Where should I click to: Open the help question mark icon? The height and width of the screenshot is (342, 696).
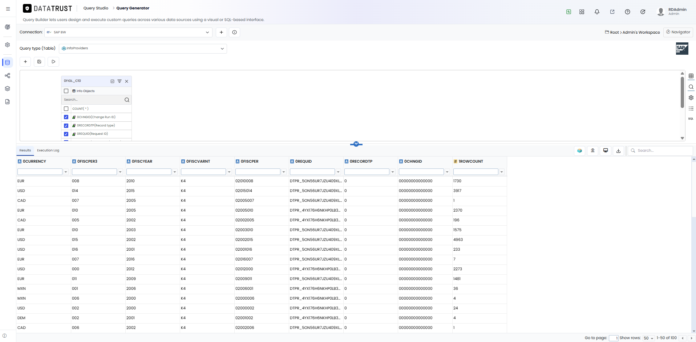[x=627, y=12]
